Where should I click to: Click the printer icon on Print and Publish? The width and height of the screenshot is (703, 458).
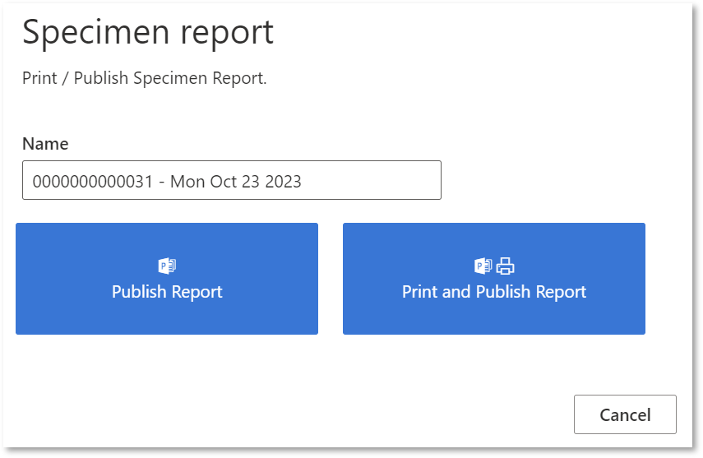(x=506, y=266)
